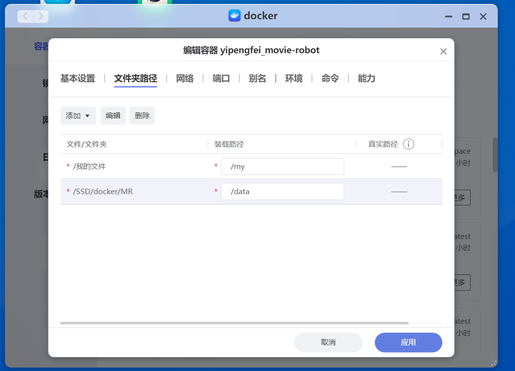Viewport: 515px width, 371px height.
Task: Select the 文件夹路径 tab
Action: tap(136, 78)
